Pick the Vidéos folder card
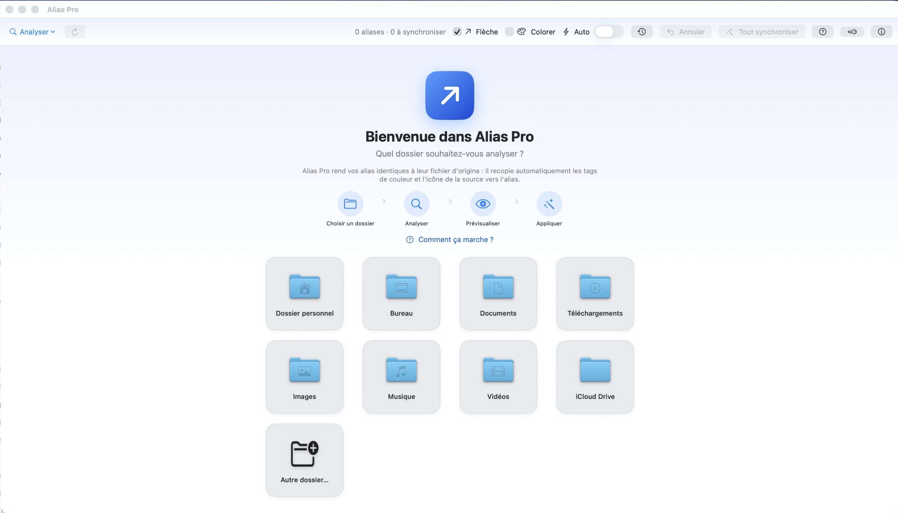The image size is (898, 513). (498, 377)
